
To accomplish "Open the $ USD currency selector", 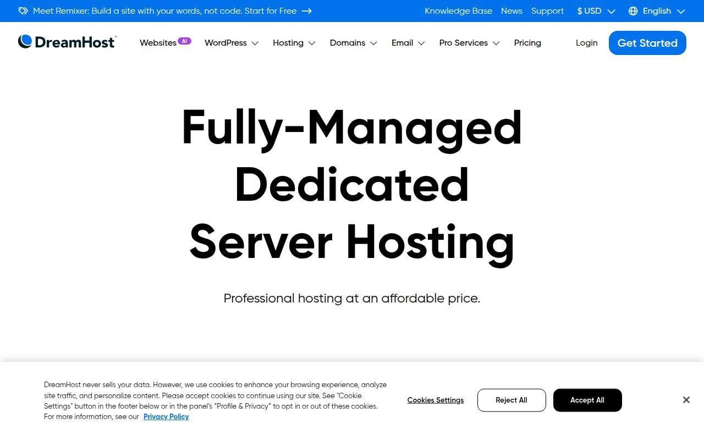I will tap(596, 11).
